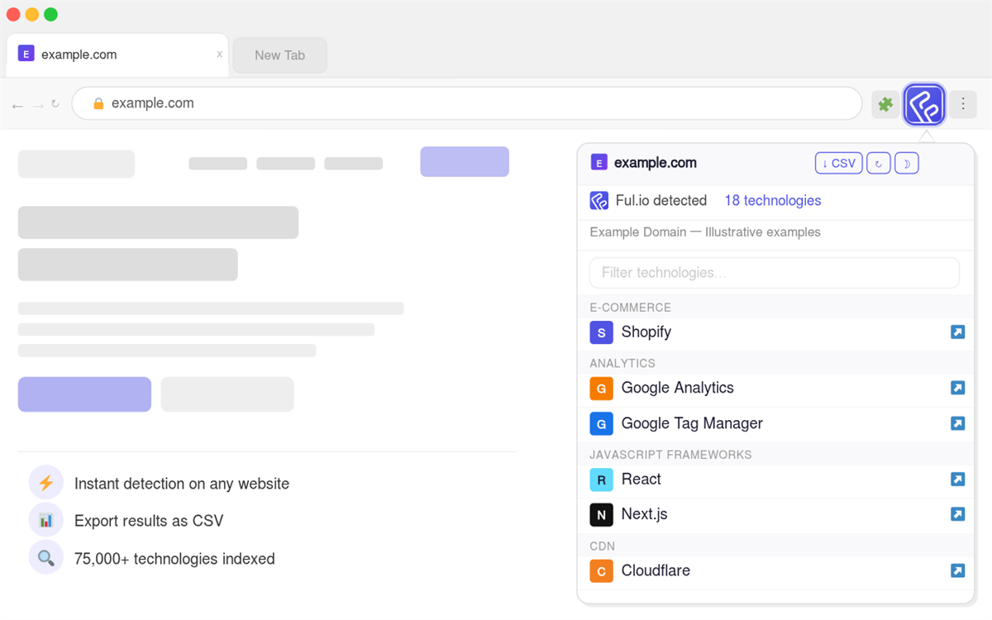Image resolution: width=992 pixels, height=620 pixels.
Task: Open the external link for Google Tag Manager
Action: (957, 423)
